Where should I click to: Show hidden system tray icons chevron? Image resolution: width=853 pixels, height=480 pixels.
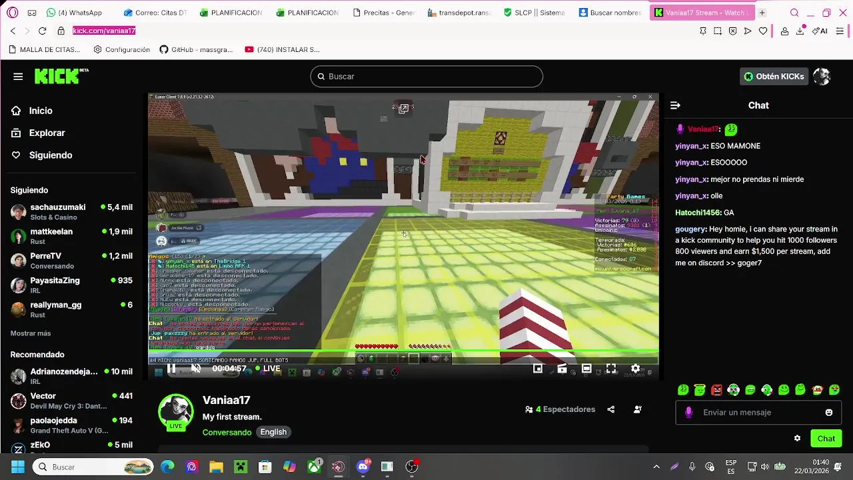656,467
